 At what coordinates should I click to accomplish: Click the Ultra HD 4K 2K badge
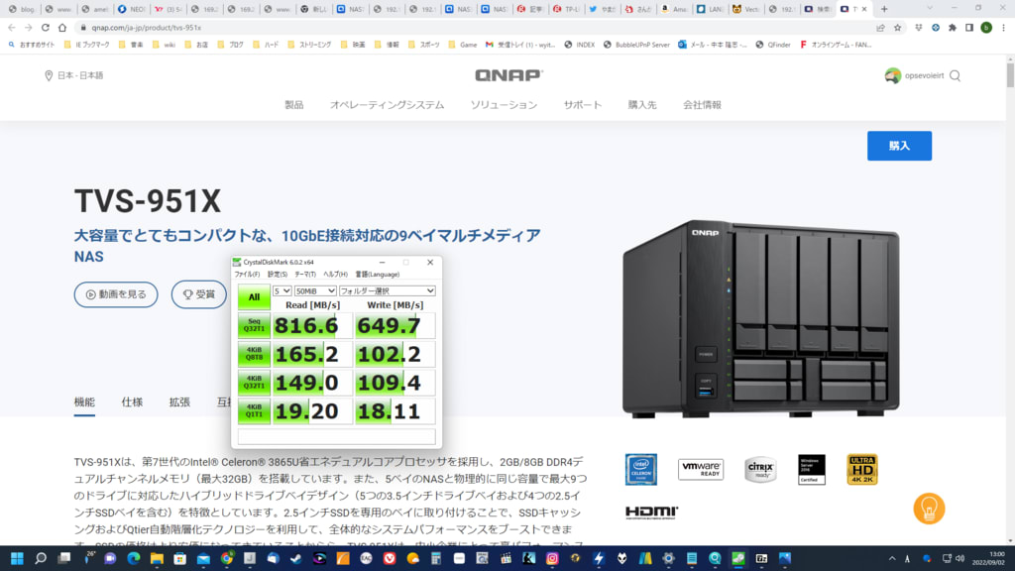[862, 469]
